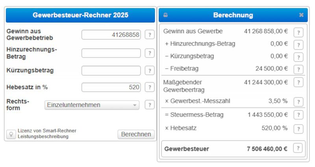
Task: Click help for Gewerbest.-Messzahl result row
Action: [298, 101]
